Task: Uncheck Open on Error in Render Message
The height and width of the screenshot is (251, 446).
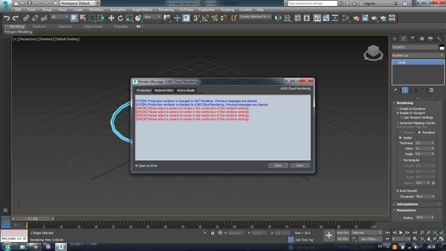Action: pos(137,166)
